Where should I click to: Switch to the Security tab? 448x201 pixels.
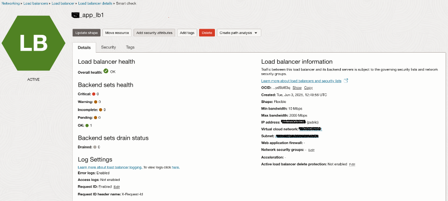click(109, 47)
